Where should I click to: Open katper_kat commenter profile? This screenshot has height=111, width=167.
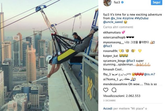pyautogui.click(x=110, y=56)
